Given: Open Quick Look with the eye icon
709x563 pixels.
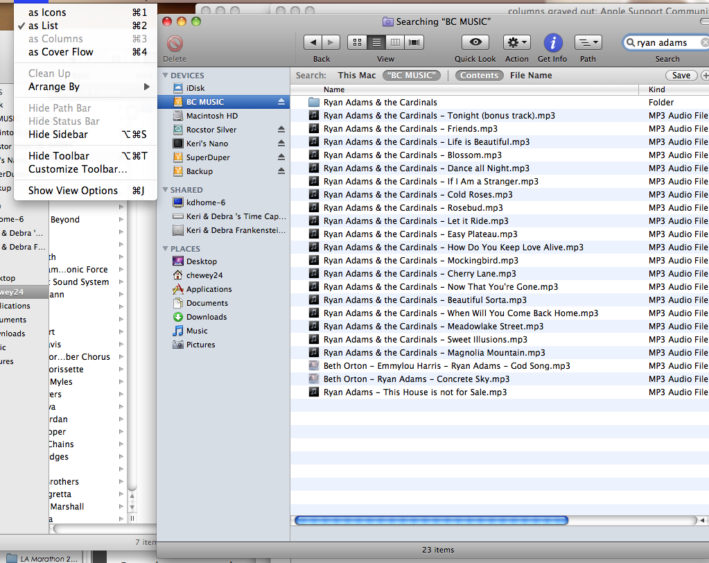Looking at the screenshot, I should tap(475, 42).
